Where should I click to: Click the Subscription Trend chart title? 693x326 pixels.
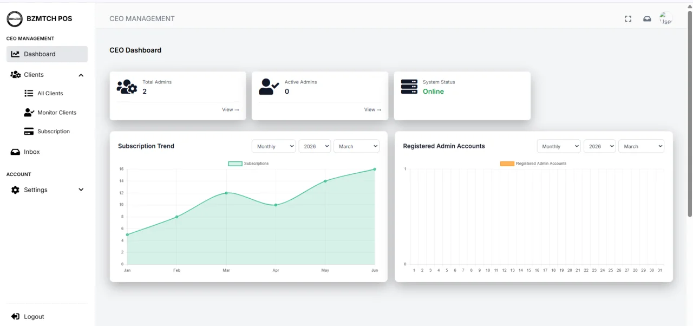146,146
